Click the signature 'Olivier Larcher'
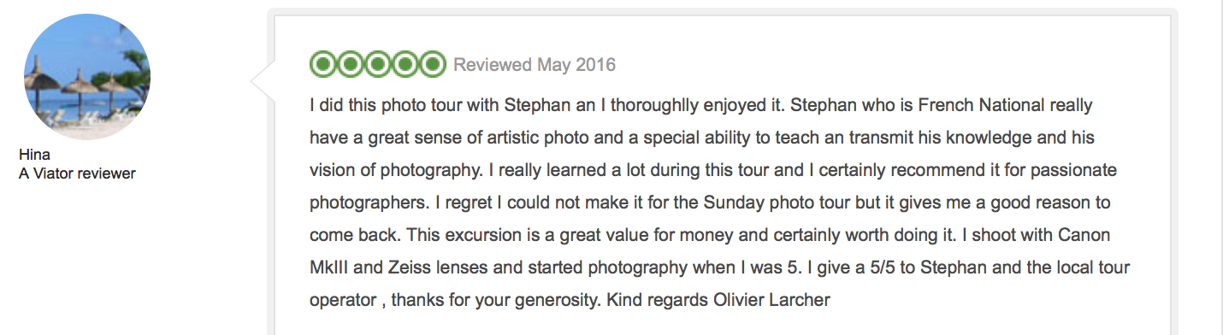Screen dimensions: 1223x335 [771, 301]
